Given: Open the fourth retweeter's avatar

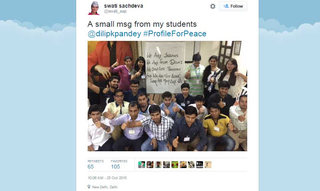Looking at the screenshot, I should [x=166, y=165].
